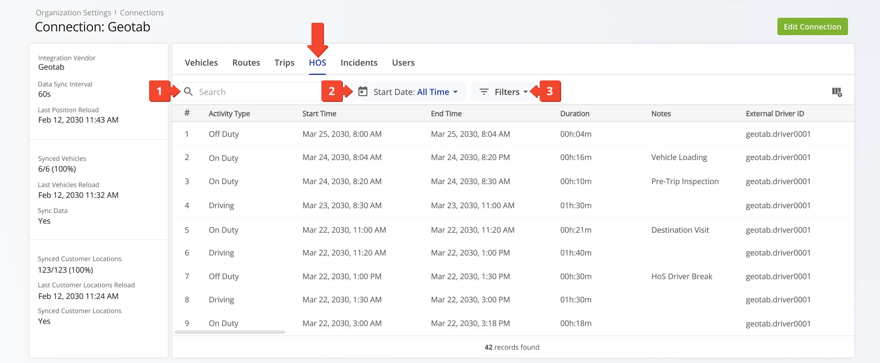Open the Trips tab
Viewport: 880px width, 363px height.
click(284, 63)
